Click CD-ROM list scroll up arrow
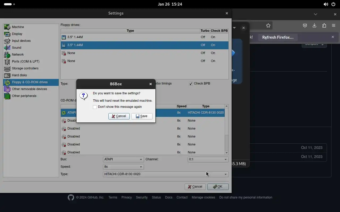The height and width of the screenshot is (212, 340). [227, 106]
